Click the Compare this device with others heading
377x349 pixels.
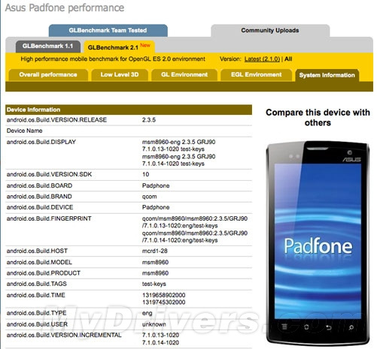pyautogui.click(x=318, y=118)
